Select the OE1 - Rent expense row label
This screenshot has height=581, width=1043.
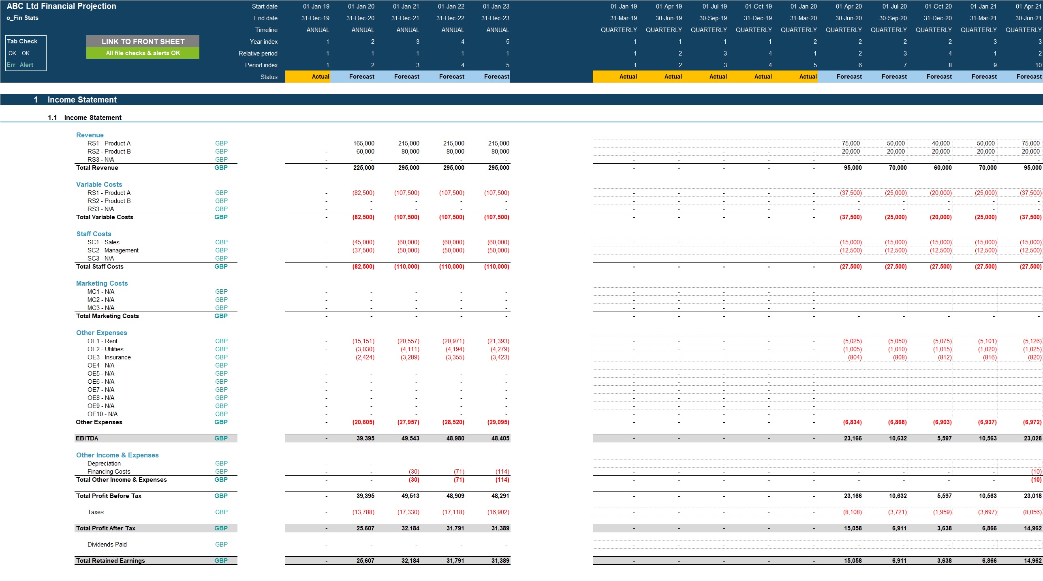tap(103, 341)
